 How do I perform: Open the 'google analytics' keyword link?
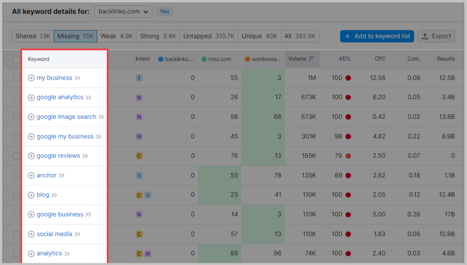pos(60,97)
